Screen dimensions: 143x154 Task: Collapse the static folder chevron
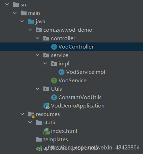(30, 122)
